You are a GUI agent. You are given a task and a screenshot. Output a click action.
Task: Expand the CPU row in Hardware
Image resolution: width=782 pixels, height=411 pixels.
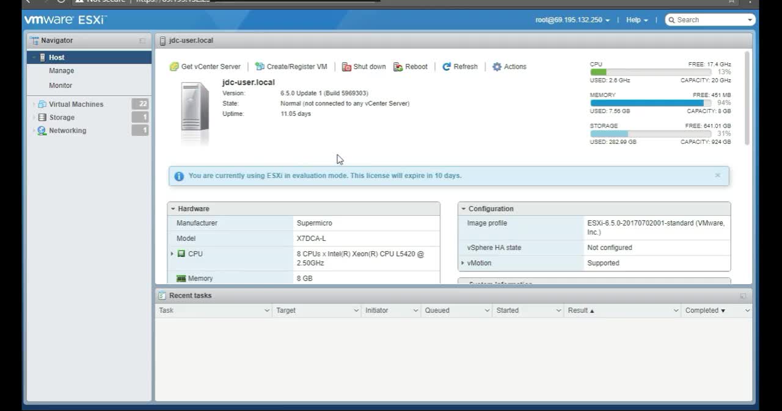172,254
